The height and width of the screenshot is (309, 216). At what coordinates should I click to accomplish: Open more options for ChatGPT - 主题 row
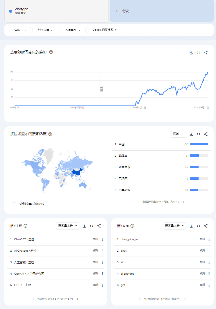tap(102, 239)
